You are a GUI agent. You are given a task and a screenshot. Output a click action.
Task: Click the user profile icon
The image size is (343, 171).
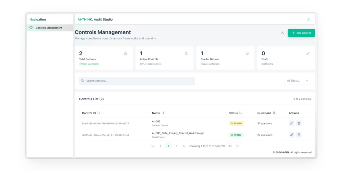point(308,19)
